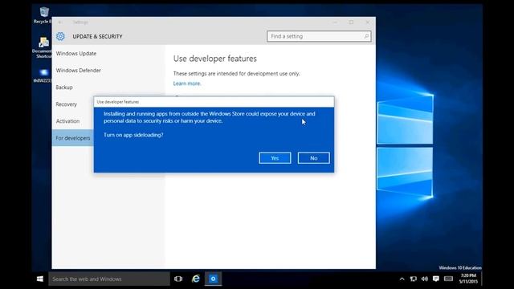This screenshot has width=514, height=289.
Task: Decline sideloading with the No button
Action: 314,158
